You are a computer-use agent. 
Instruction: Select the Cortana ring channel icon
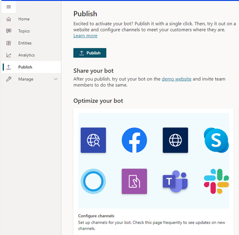coord(93,181)
